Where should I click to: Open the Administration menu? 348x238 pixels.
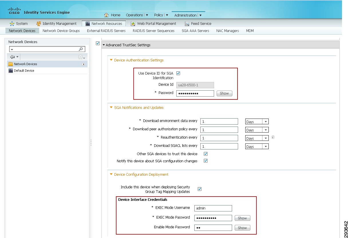188,15
